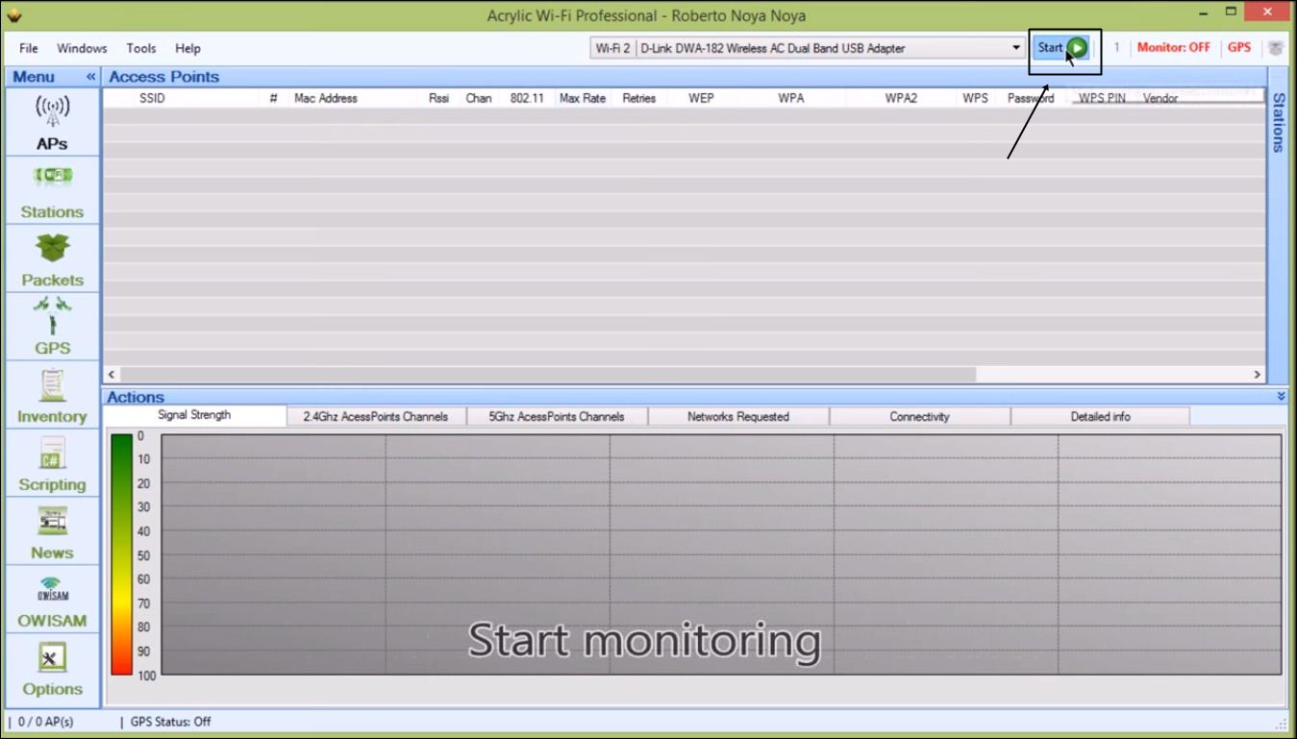Open the Scripting section
This screenshot has height=739, width=1297.
coord(52,464)
